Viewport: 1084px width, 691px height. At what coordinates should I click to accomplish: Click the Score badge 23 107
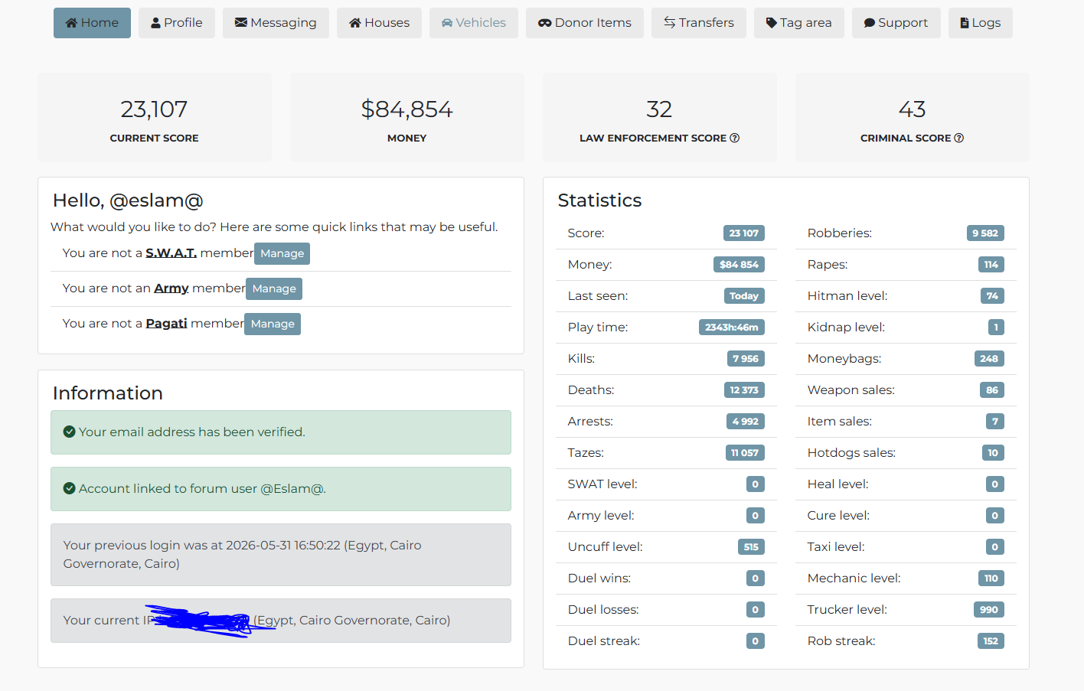[744, 233]
